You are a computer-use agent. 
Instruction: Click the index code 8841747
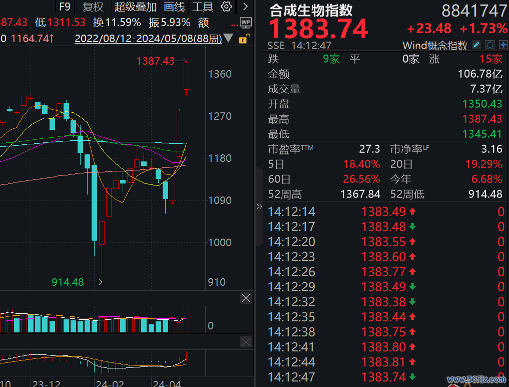pos(474,11)
